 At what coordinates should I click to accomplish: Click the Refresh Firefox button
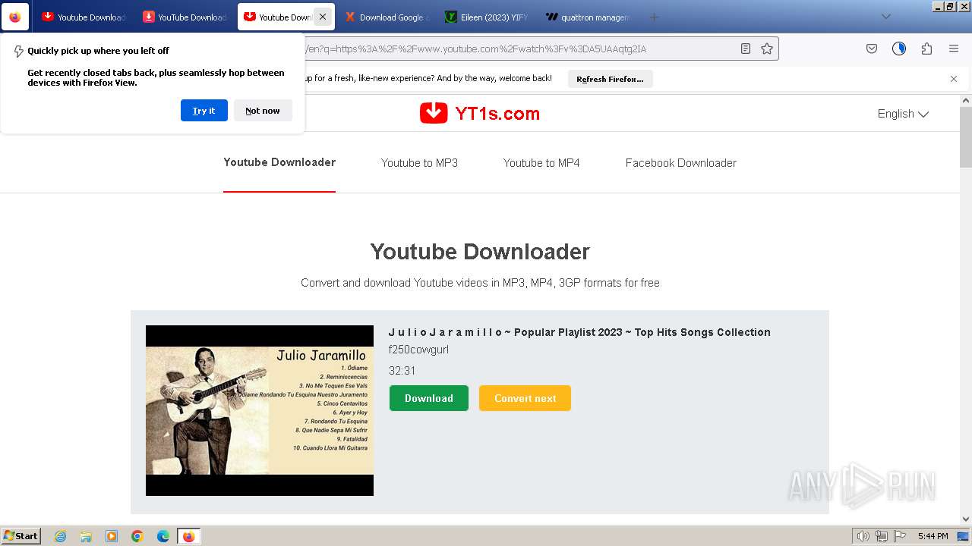[x=610, y=79]
